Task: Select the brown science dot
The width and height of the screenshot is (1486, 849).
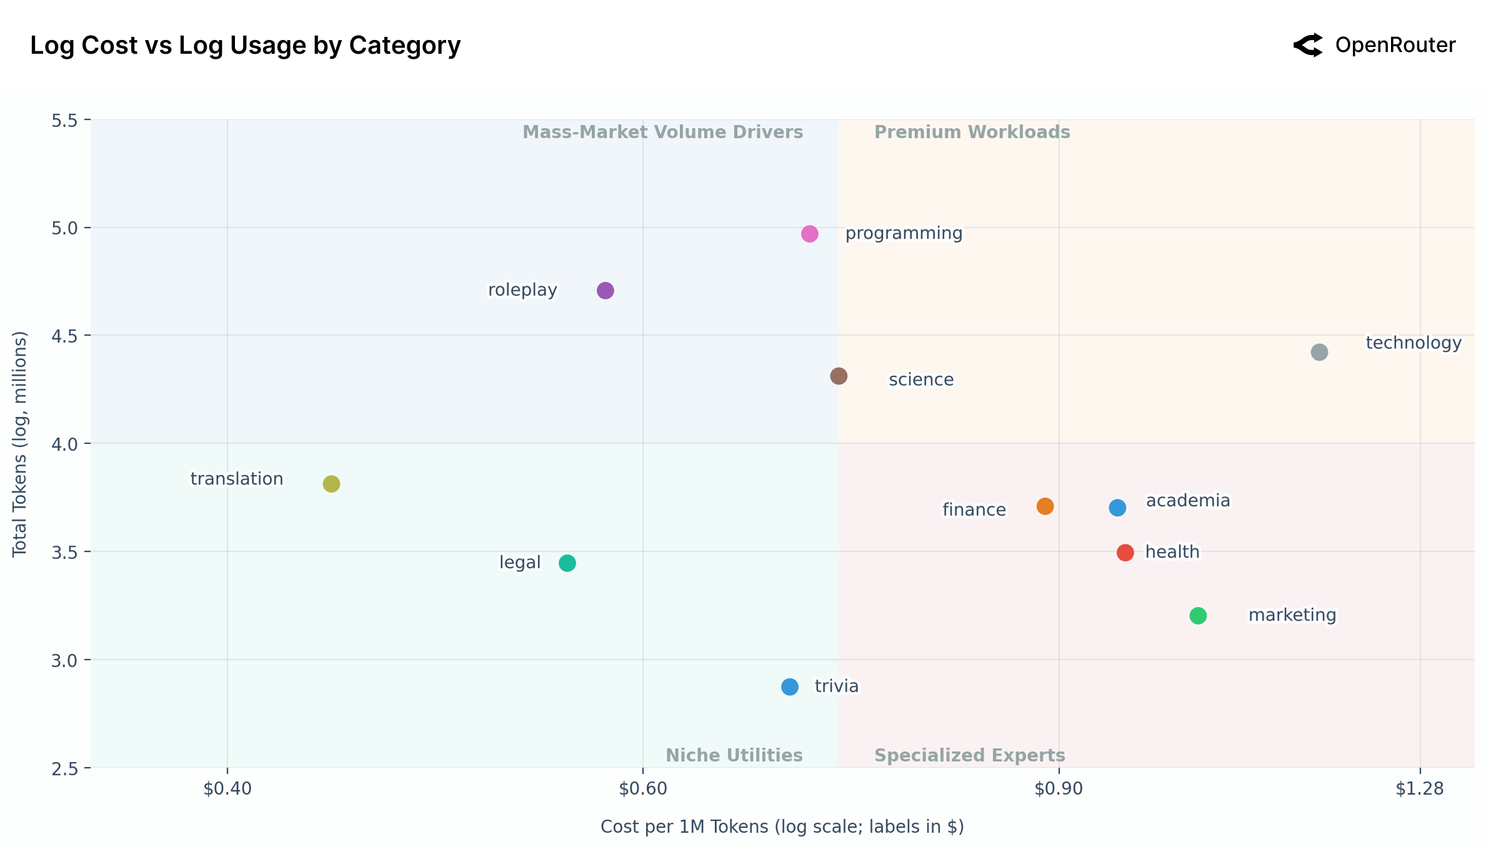Action: pos(839,376)
